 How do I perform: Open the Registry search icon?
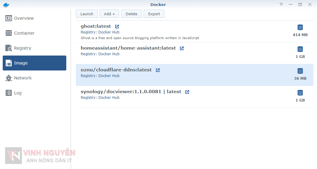[8, 48]
